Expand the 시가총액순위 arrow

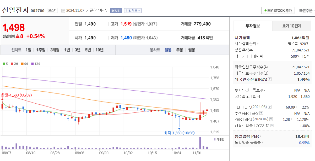pos(258,44)
